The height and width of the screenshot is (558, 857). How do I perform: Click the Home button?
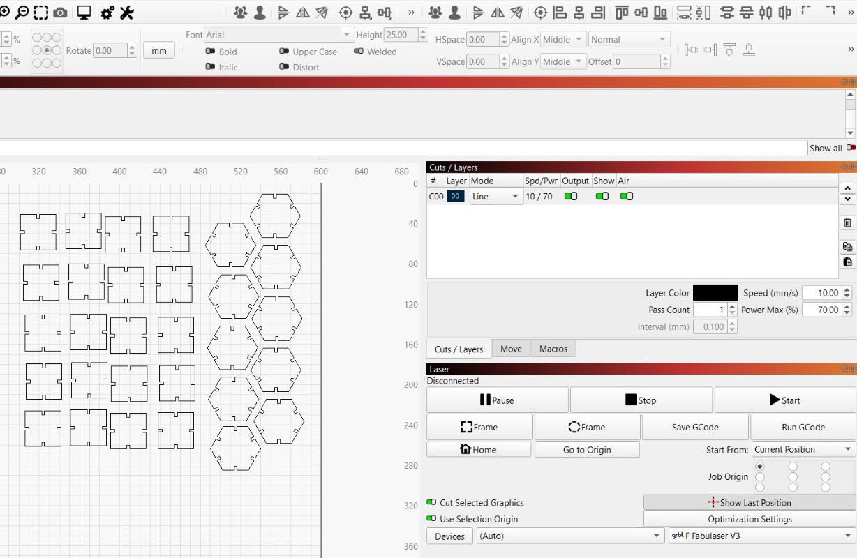(479, 449)
